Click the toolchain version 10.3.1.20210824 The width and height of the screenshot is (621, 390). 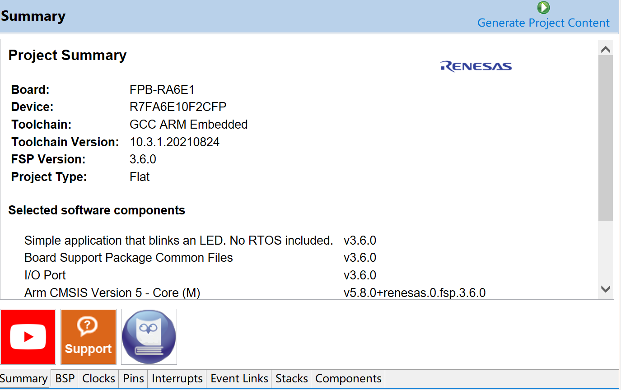click(174, 142)
